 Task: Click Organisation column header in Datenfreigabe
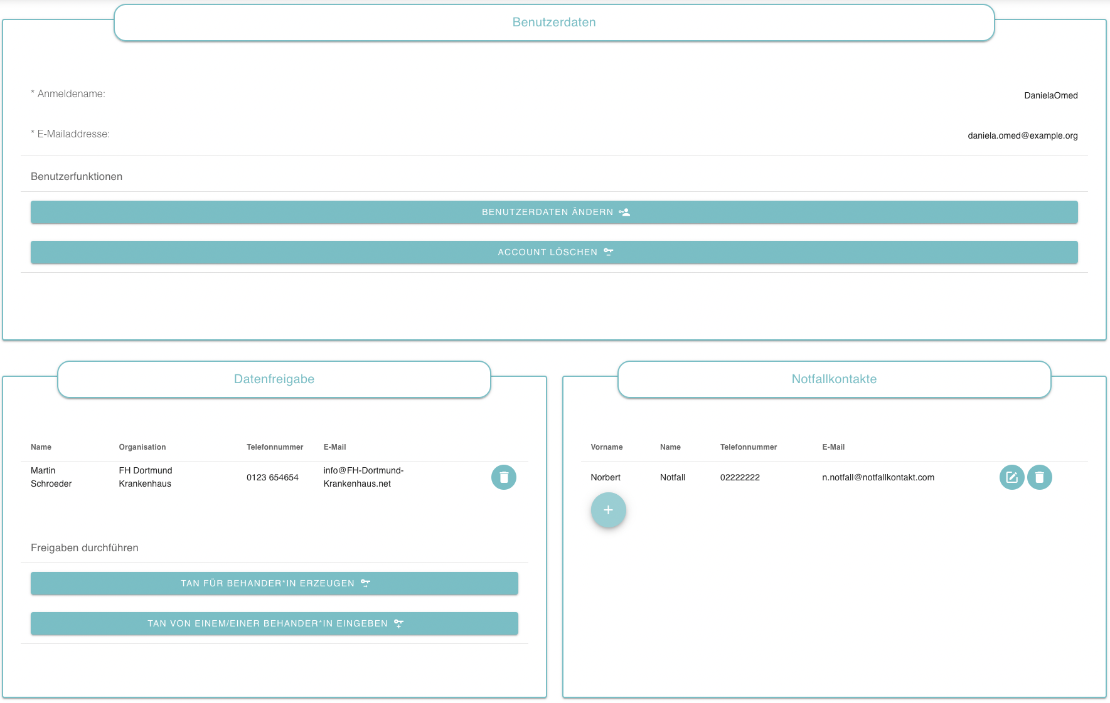click(x=142, y=447)
